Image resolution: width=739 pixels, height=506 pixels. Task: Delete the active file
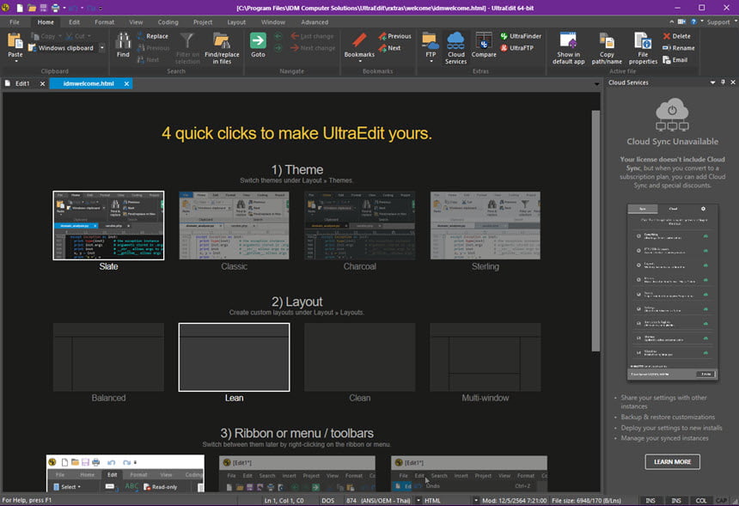pos(677,36)
